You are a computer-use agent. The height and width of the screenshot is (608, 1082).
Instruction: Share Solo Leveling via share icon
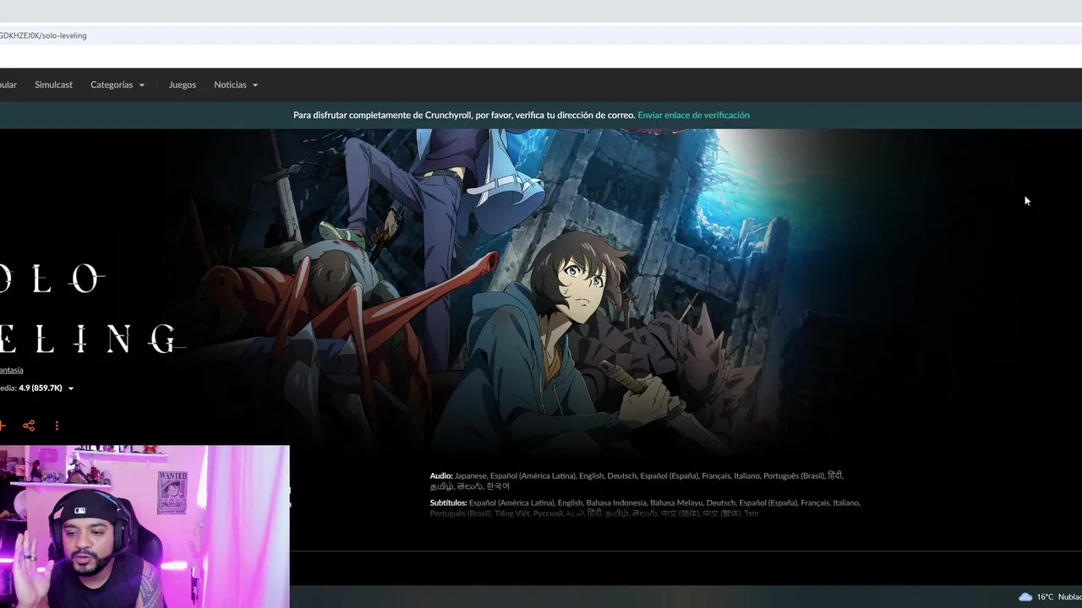pyautogui.click(x=29, y=426)
